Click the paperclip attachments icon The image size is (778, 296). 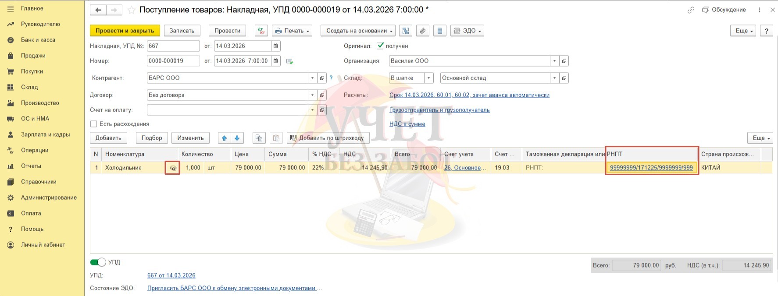422,31
